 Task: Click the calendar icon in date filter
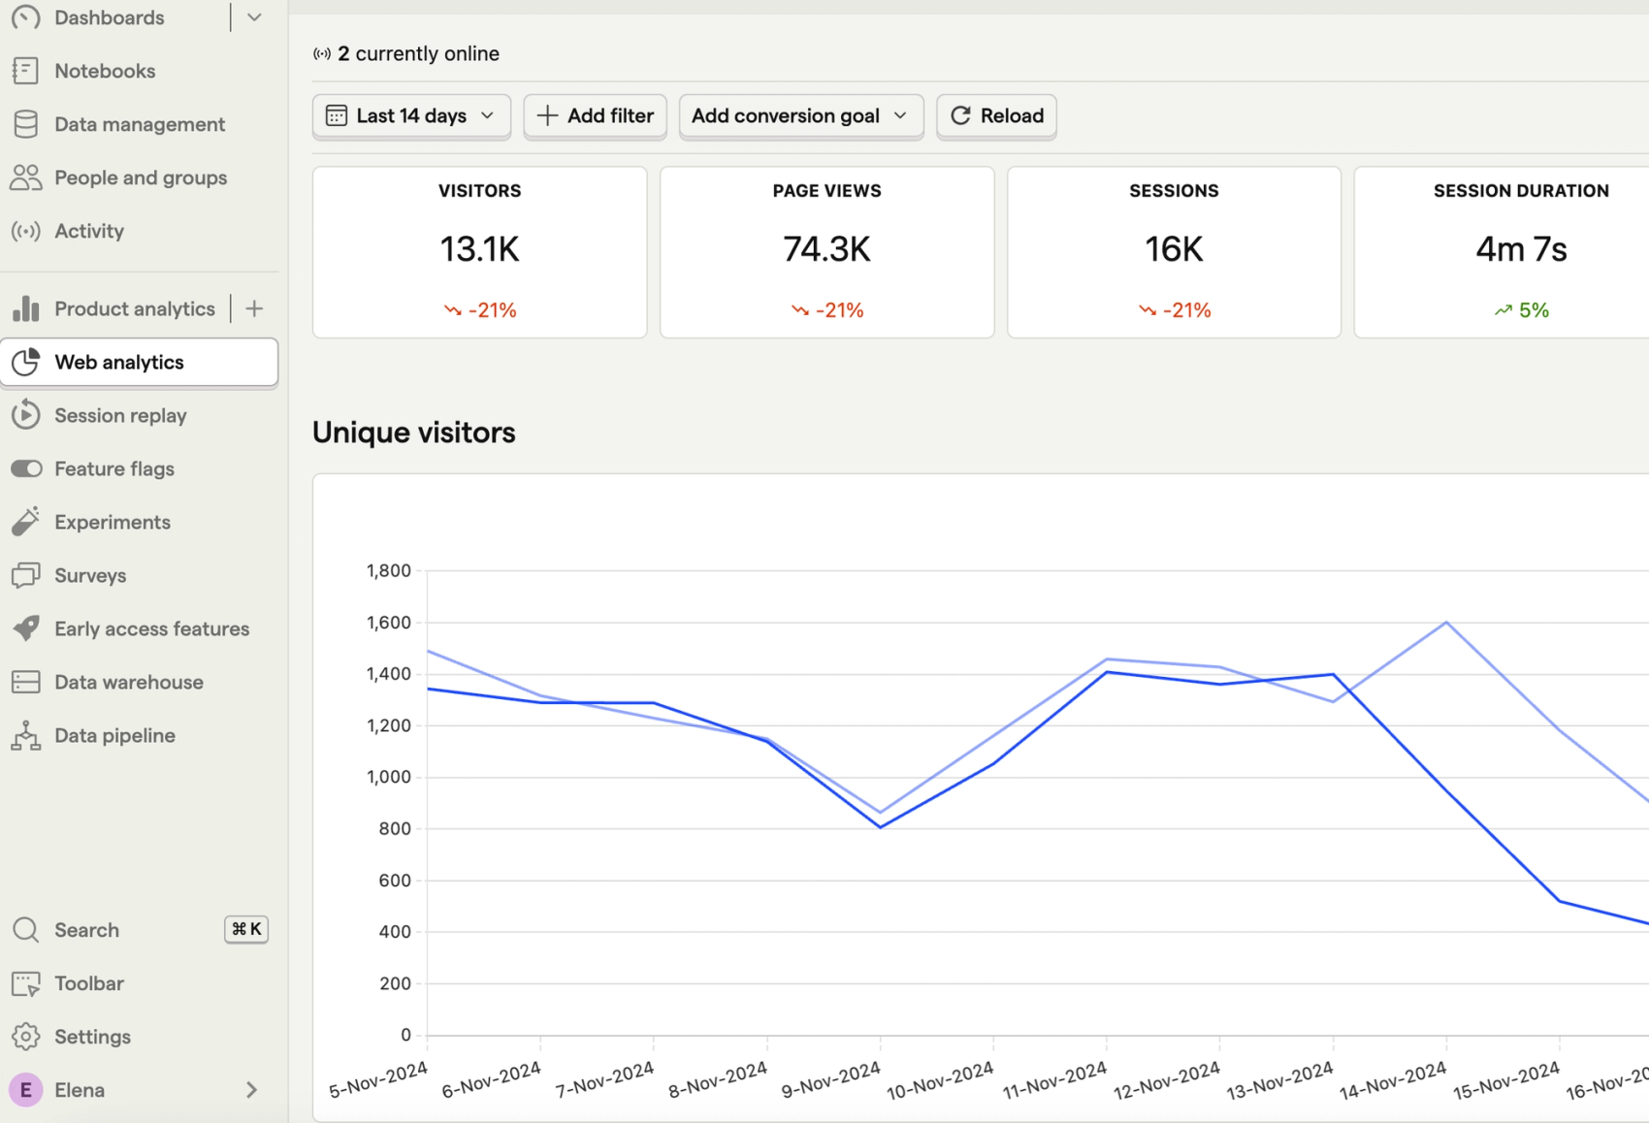point(337,115)
